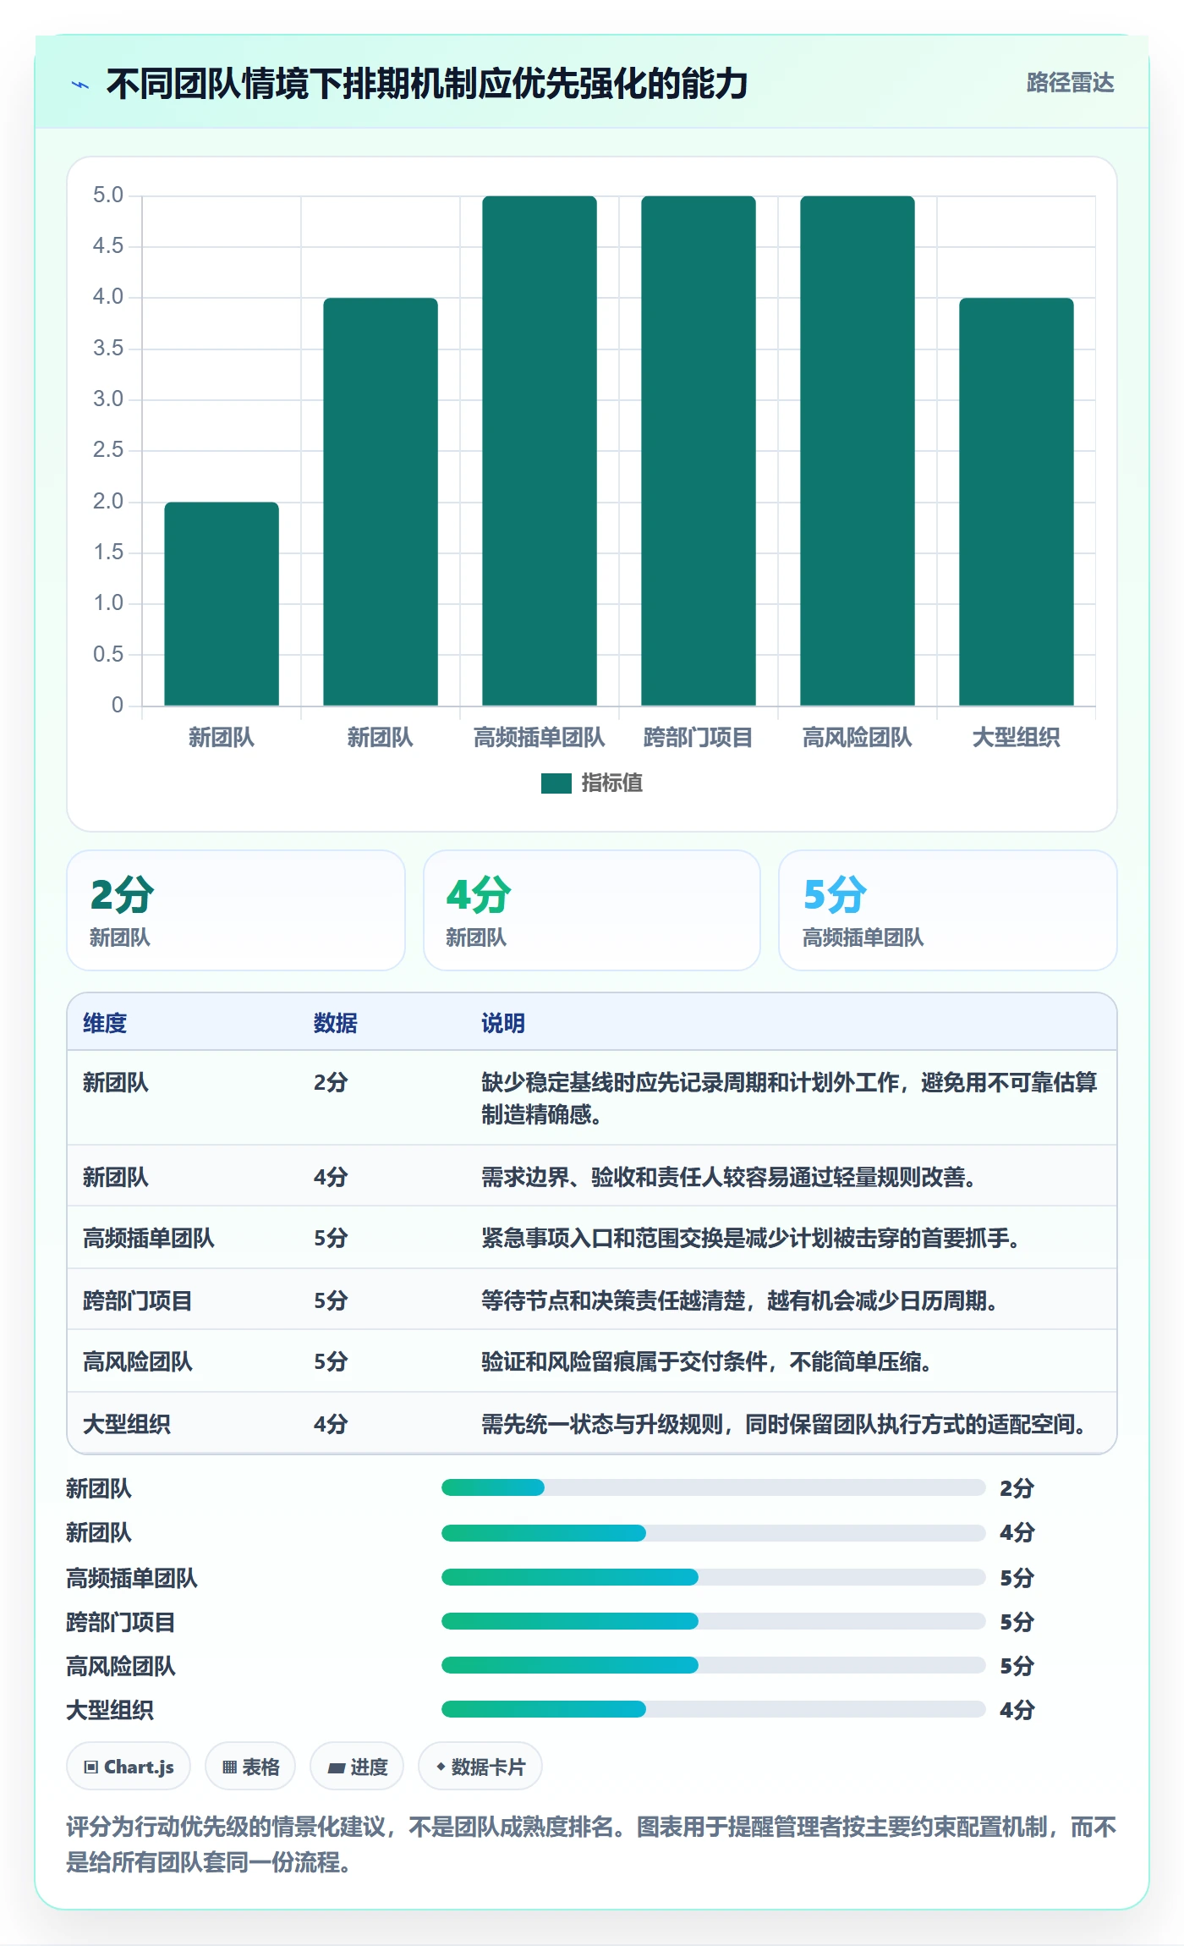Click the 大型组织 progress bar
This screenshot has width=1184, height=1946.
coord(714,1709)
